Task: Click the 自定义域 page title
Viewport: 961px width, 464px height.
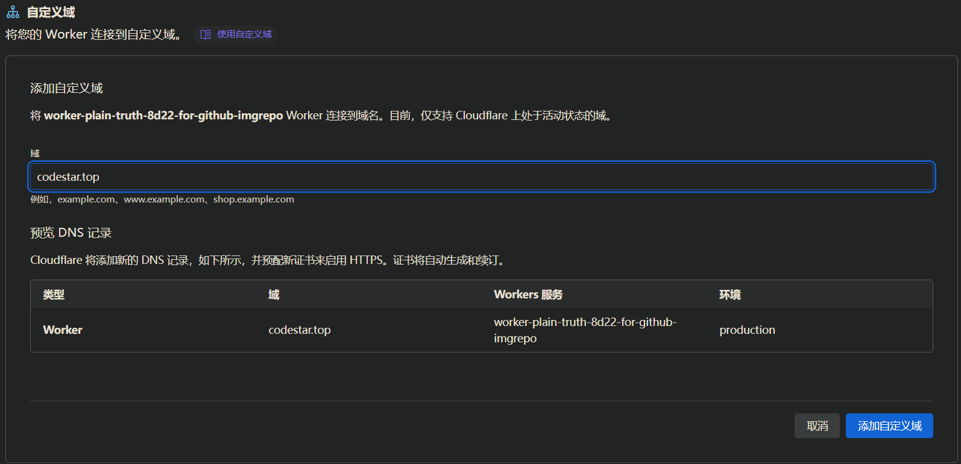Action: [x=51, y=12]
